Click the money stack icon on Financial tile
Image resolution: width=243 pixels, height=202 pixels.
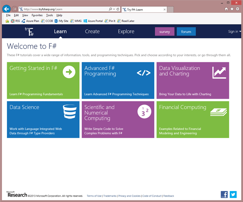coord(219,112)
